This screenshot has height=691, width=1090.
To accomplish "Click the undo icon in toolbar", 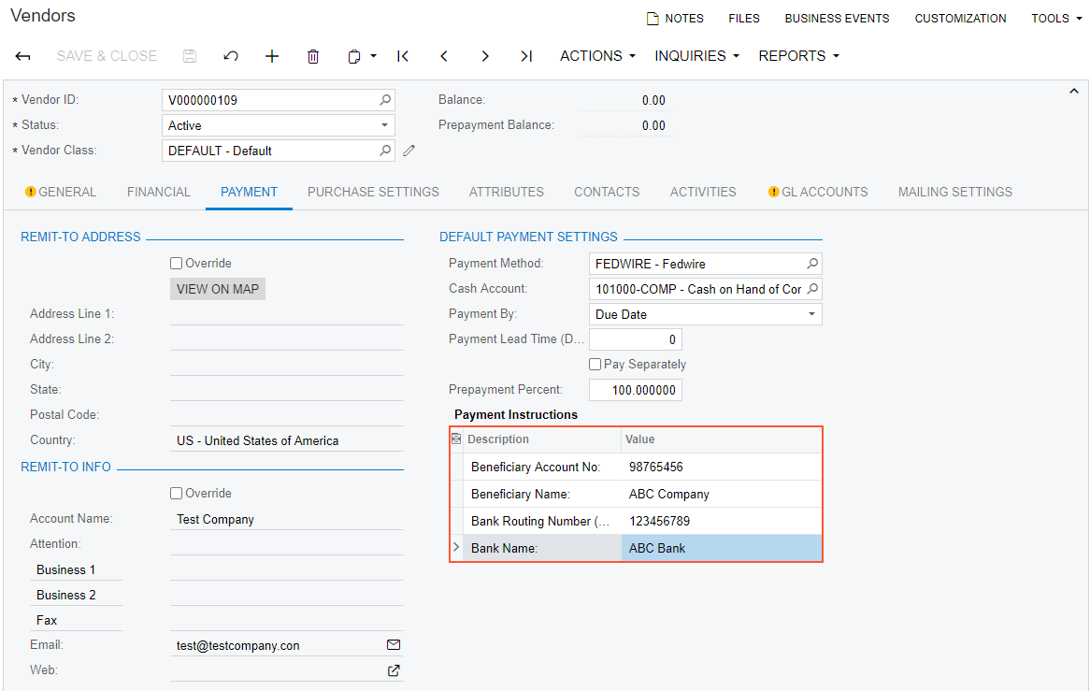I will click(x=231, y=56).
